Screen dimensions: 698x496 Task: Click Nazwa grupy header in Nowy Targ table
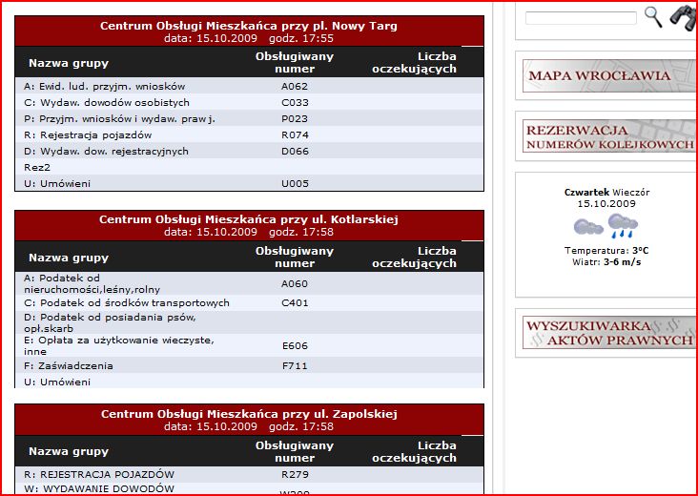pyautogui.click(x=69, y=63)
